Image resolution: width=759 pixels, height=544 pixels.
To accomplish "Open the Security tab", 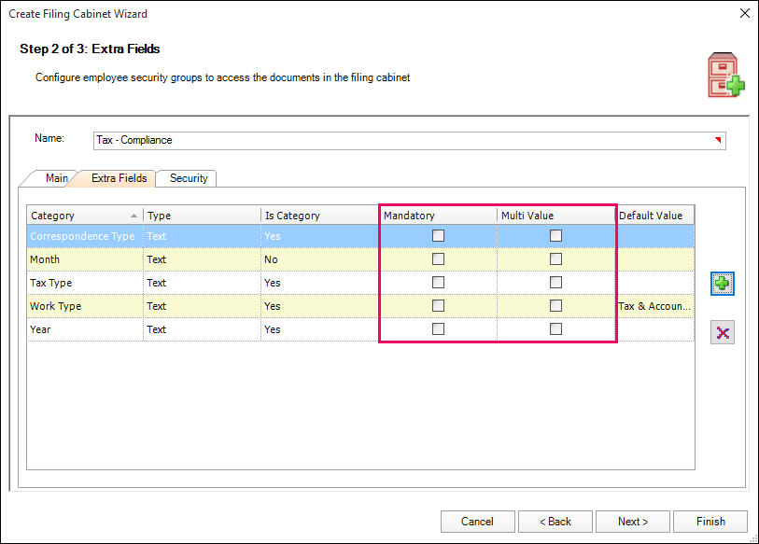I will 189,178.
